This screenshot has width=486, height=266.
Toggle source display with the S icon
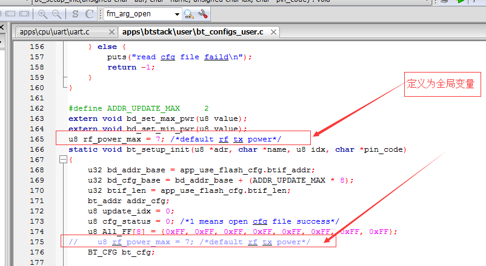[x=75, y=14]
